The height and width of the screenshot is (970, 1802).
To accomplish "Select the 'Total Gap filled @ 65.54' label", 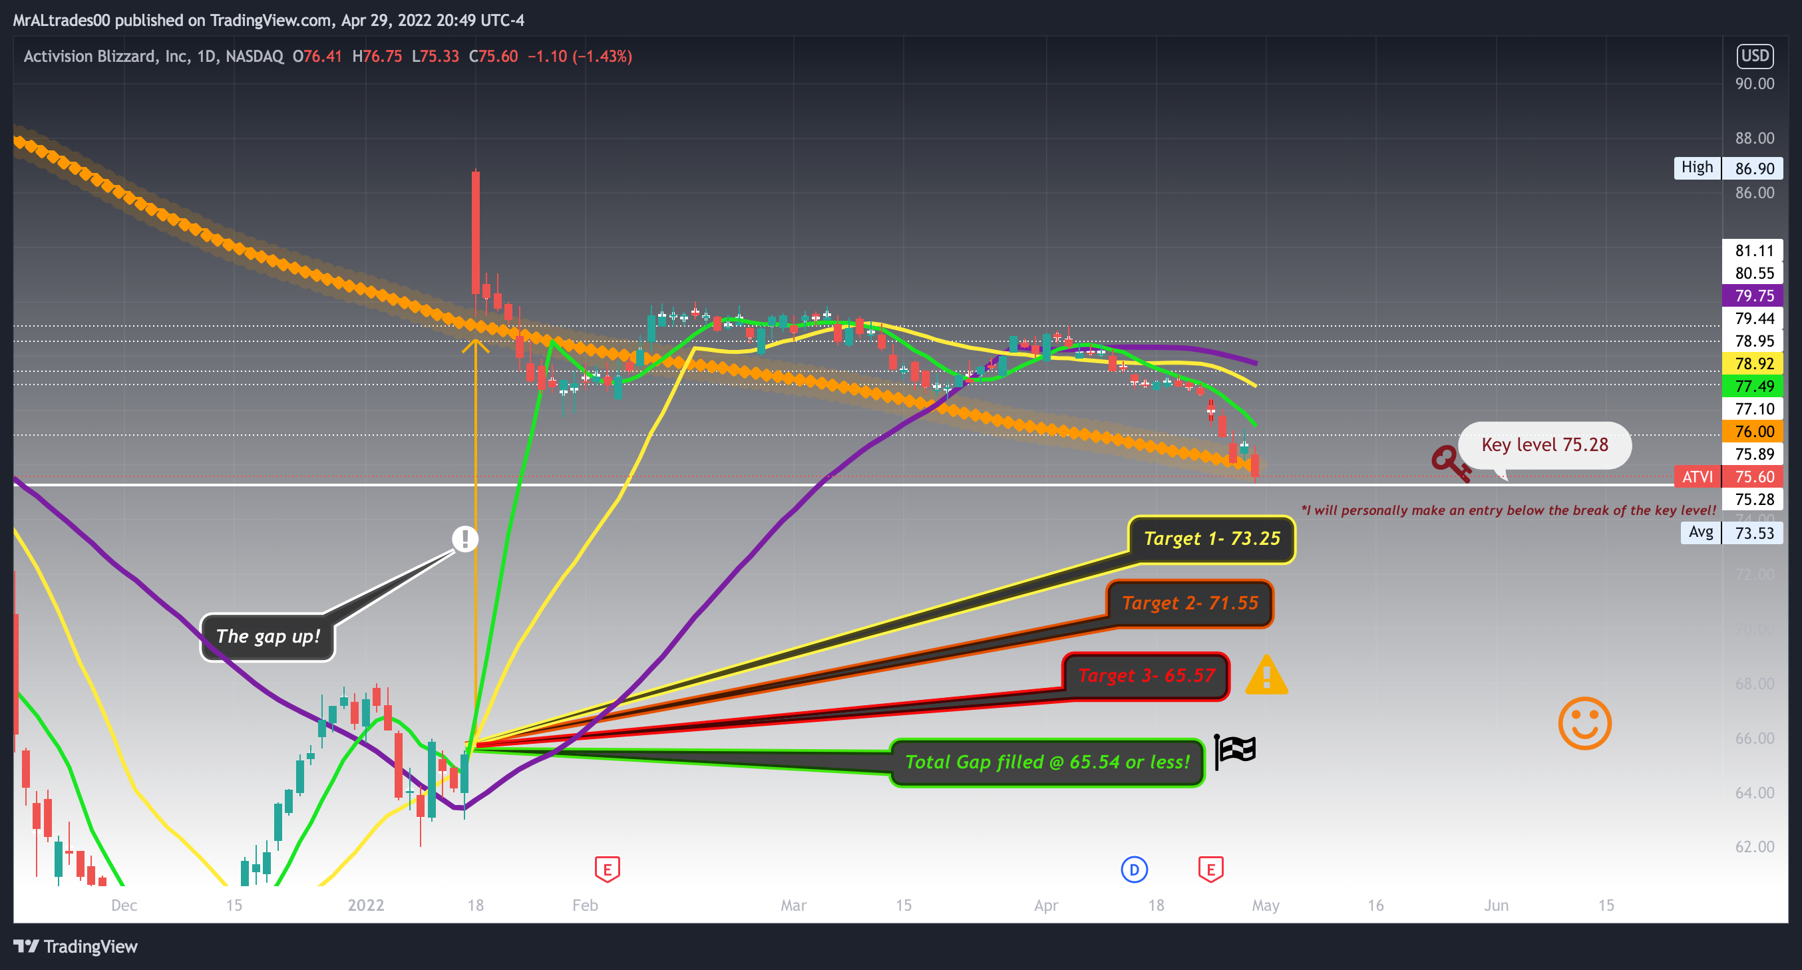I will pyautogui.click(x=1047, y=762).
